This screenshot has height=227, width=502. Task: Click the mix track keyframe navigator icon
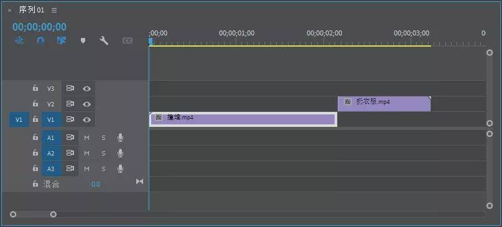pyautogui.click(x=139, y=182)
